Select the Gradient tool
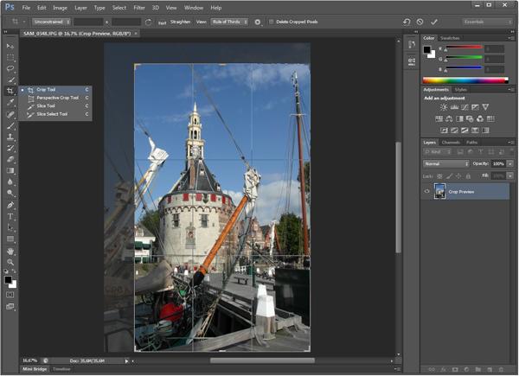The image size is (519, 376). 10,170
